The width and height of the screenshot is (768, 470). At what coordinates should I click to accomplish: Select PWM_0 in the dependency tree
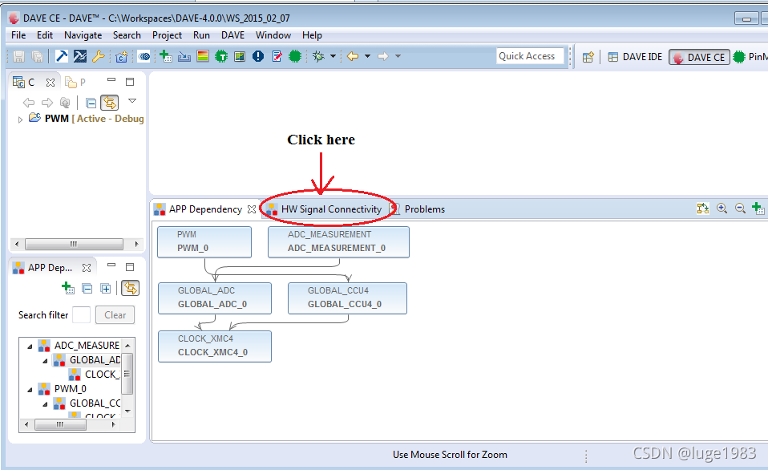pos(71,389)
